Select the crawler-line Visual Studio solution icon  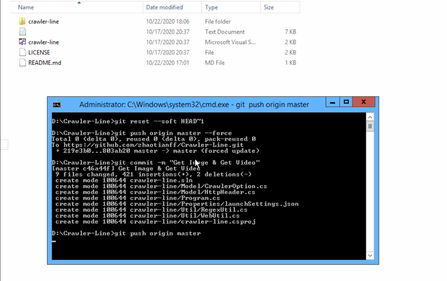pyautogui.click(x=23, y=42)
